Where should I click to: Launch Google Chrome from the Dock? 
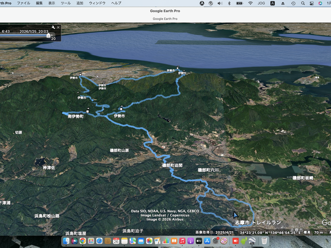pyautogui.click(x=83, y=241)
